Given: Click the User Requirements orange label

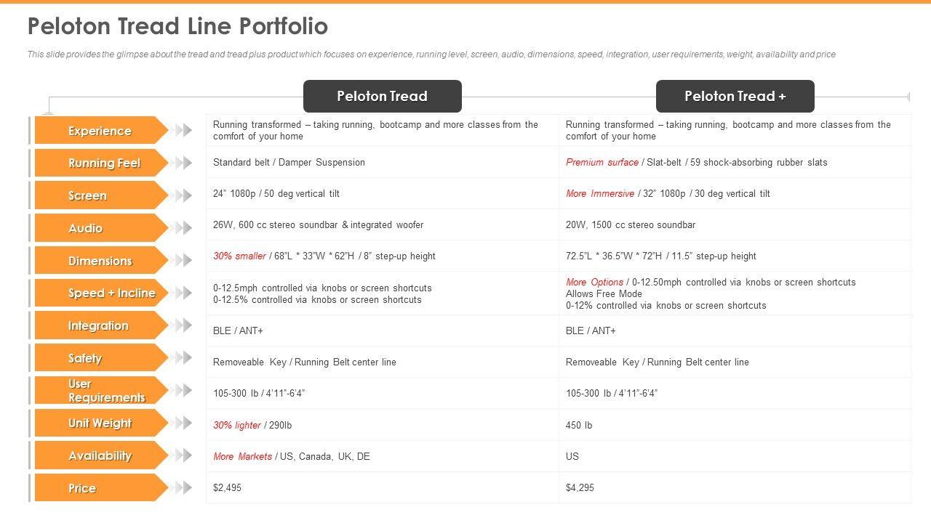Looking at the screenshot, I should [x=105, y=391].
